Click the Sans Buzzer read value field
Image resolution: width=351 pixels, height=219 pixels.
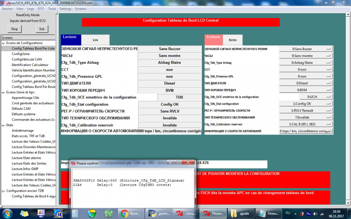[170, 49]
